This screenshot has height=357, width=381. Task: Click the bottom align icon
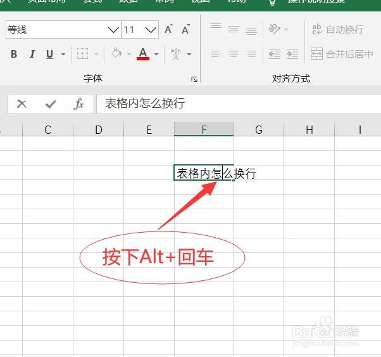(x=251, y=32)
